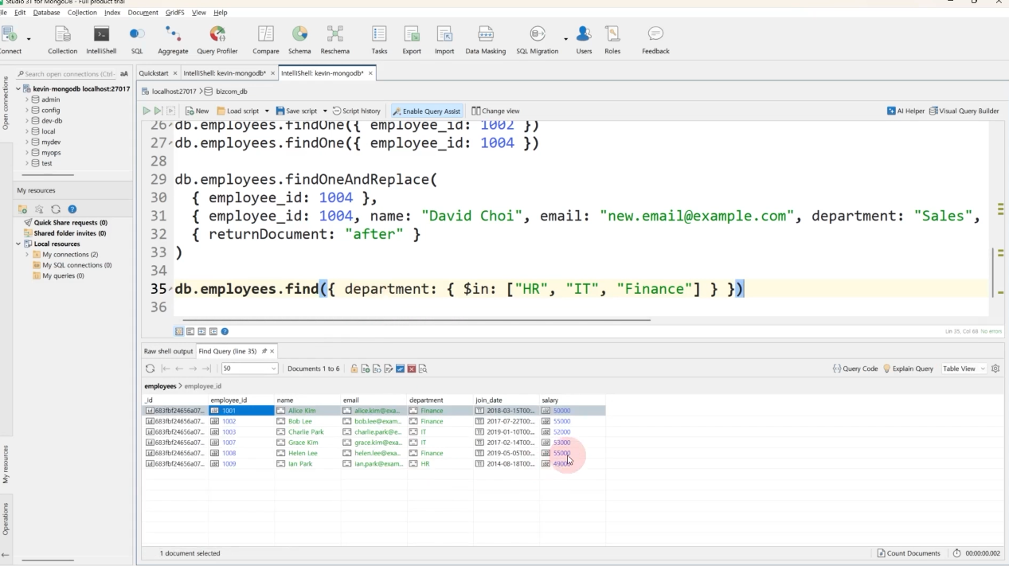Open the Feedback dialog
Image resolution: width=1009 pixels, height=566 pixels.
point(655,40)
